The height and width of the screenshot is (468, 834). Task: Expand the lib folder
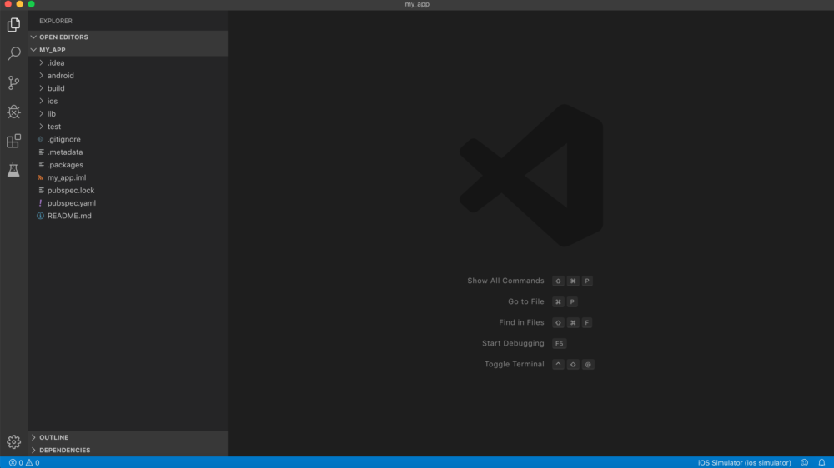click(128, 114)
